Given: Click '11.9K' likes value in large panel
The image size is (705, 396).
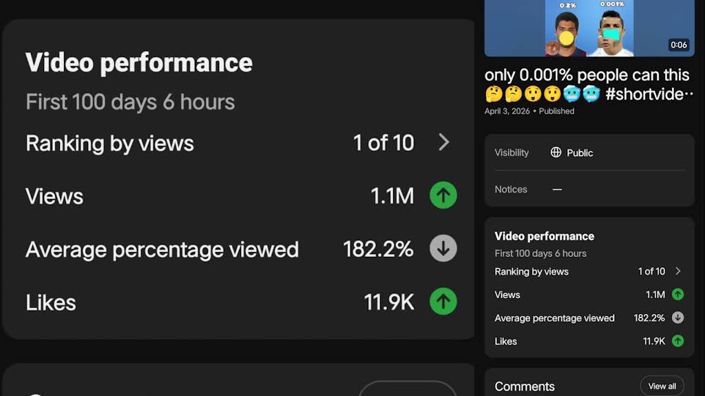Looking at the screenshot, I should click(x=389, y=302).
